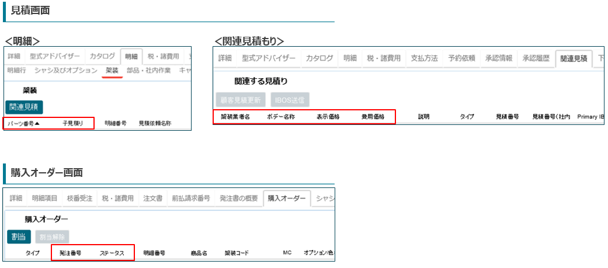
Task: Open the 予約依頼 tab
Action: [x=461, y=58]
